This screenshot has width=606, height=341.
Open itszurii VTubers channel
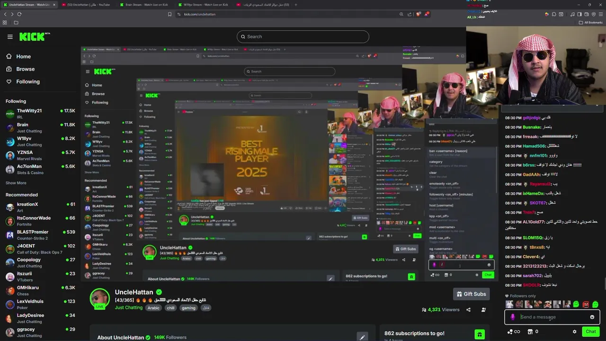[x=40, y=277]
